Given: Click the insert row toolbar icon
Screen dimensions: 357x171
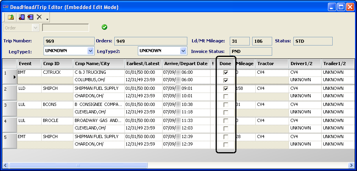Looking at the screenshot, I should [30, 17].
